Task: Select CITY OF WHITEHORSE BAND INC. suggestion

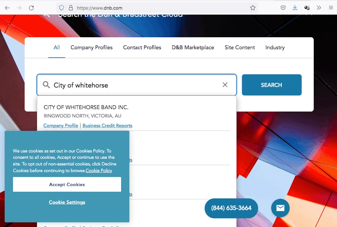Action: point(86,107)
